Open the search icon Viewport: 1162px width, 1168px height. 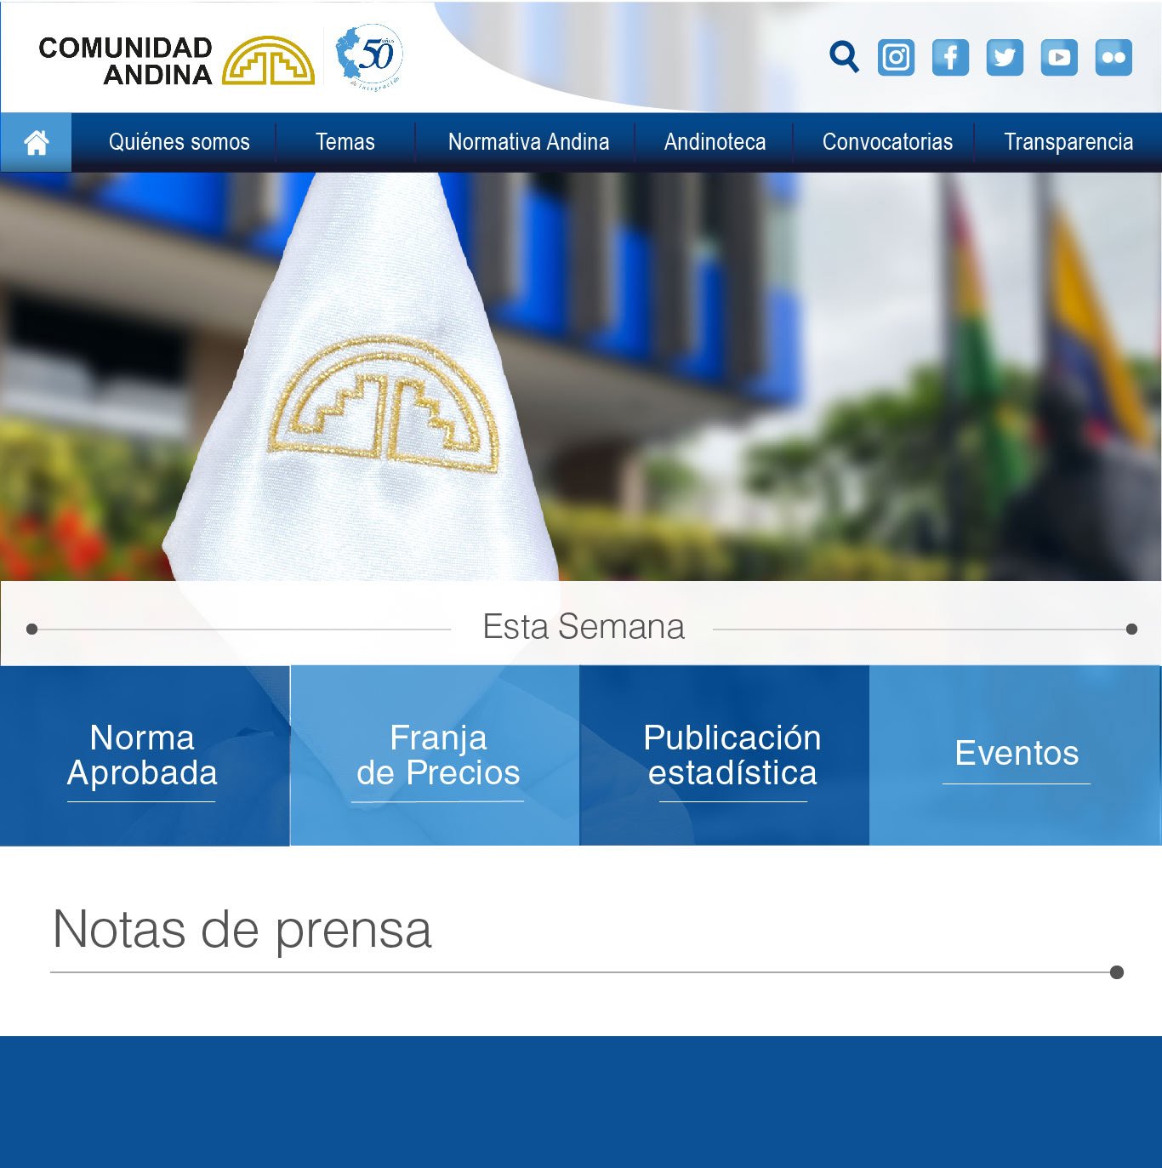pos(843,57)
